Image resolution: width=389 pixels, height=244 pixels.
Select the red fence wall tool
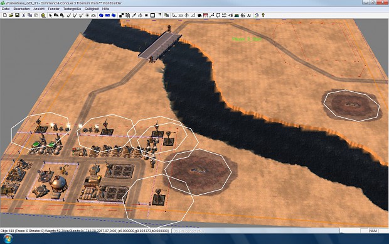[x=206, y=16]
